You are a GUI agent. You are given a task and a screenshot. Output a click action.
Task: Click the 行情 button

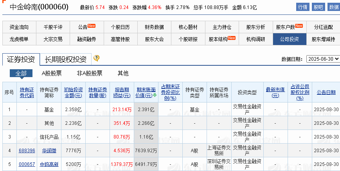303,7
